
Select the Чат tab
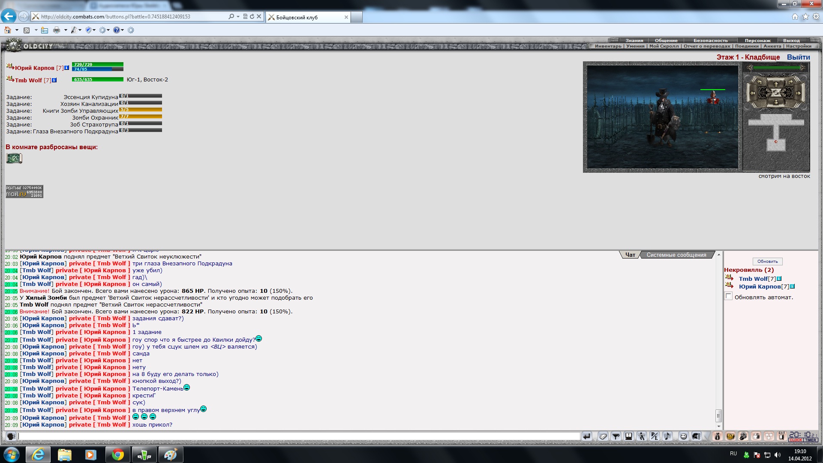coord(630,255)
